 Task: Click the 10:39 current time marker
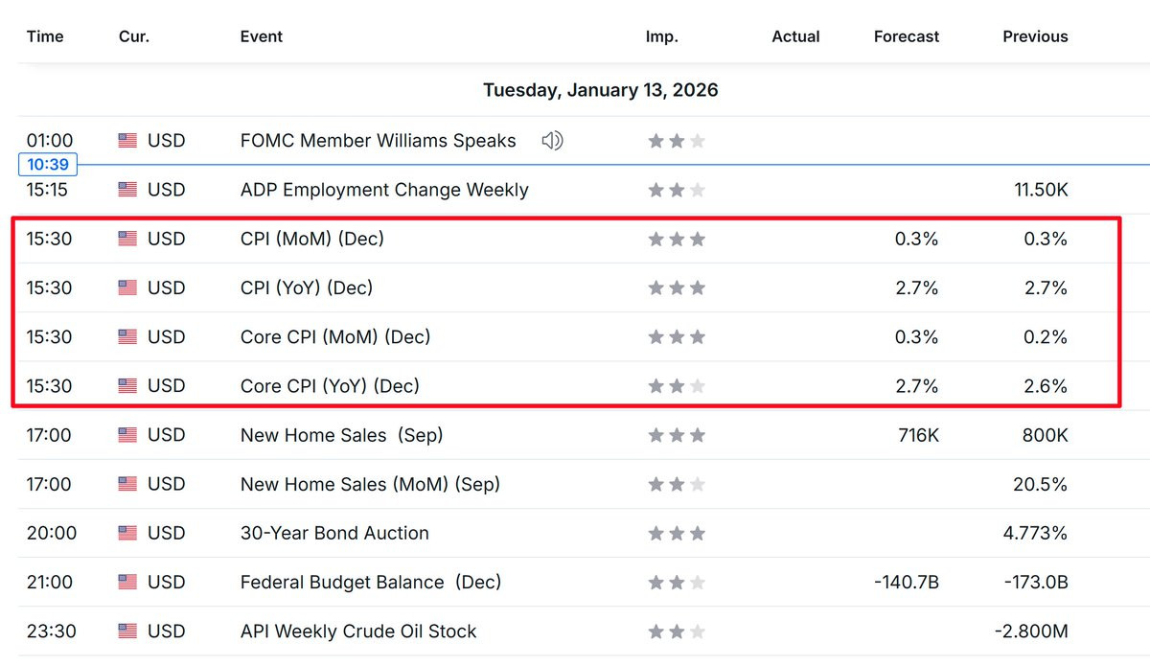coord(46,165)
